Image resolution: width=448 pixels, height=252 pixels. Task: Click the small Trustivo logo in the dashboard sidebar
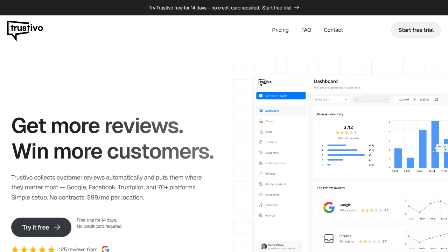click(x=265, y=83)
